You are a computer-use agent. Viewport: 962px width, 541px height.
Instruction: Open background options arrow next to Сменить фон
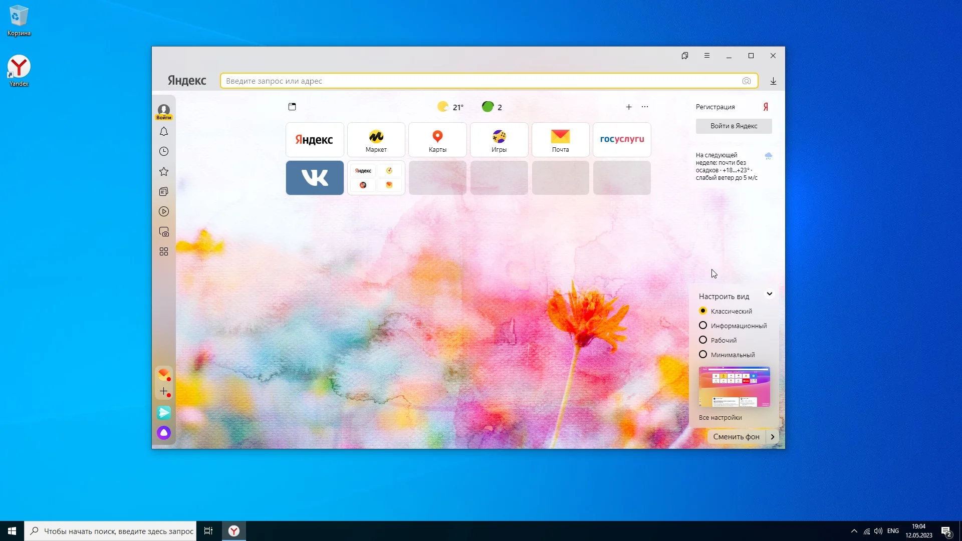coord(773,437)
